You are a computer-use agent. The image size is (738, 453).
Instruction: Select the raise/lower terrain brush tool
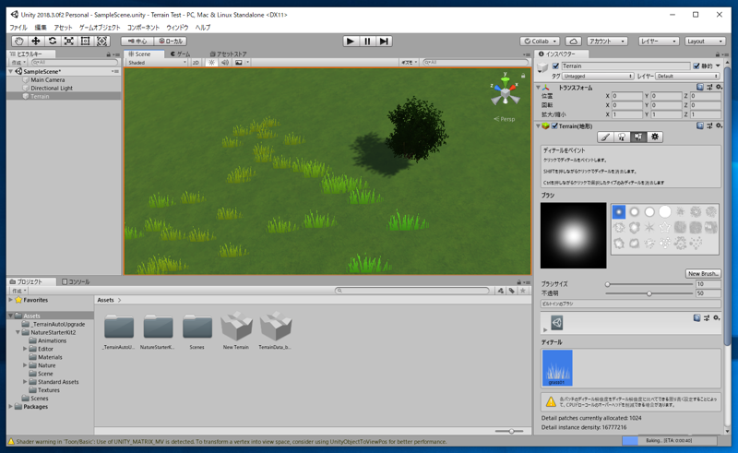coord(605,137)
